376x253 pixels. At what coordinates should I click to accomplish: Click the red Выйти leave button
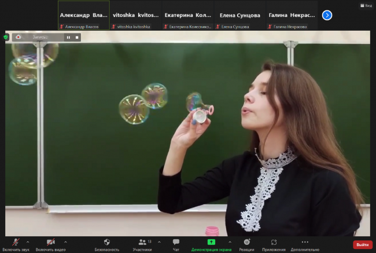362,245
